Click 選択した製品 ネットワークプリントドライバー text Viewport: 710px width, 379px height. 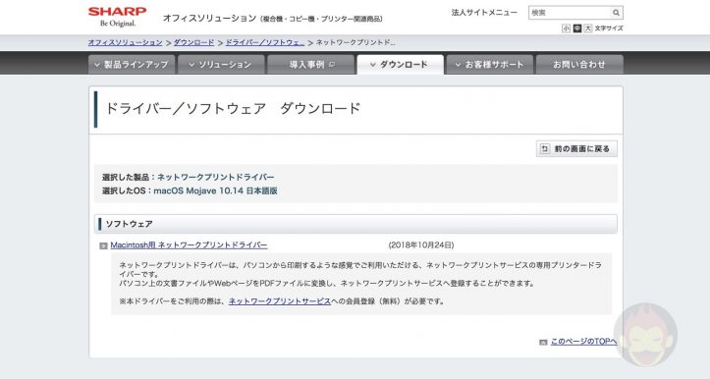coord(188,177)
